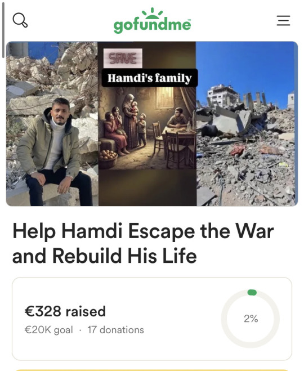The height and width of the screenshot is (371, 304).
Task: Click the green progress indicator on the ring
Action: [x=252, y=292]
